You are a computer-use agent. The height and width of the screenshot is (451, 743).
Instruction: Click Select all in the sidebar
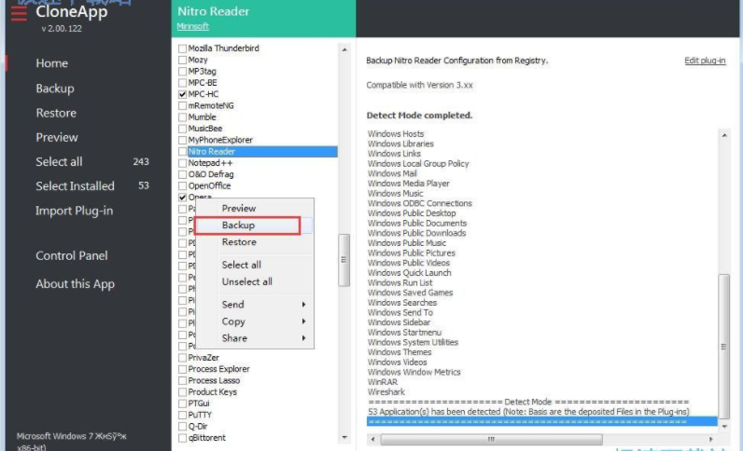pos(59,162)
